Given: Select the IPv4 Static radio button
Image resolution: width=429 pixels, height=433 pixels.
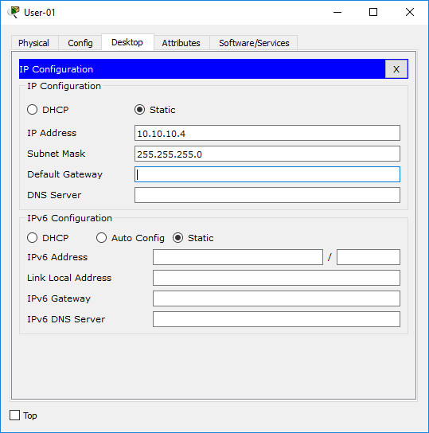Looking at the screenshot, I should point(140,110).
